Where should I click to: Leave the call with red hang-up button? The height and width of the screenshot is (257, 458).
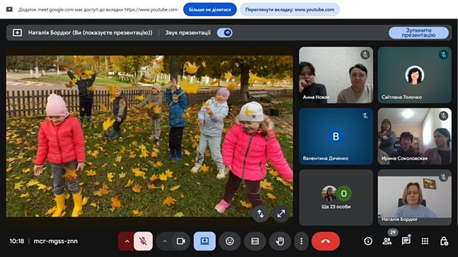pos(325,241)
